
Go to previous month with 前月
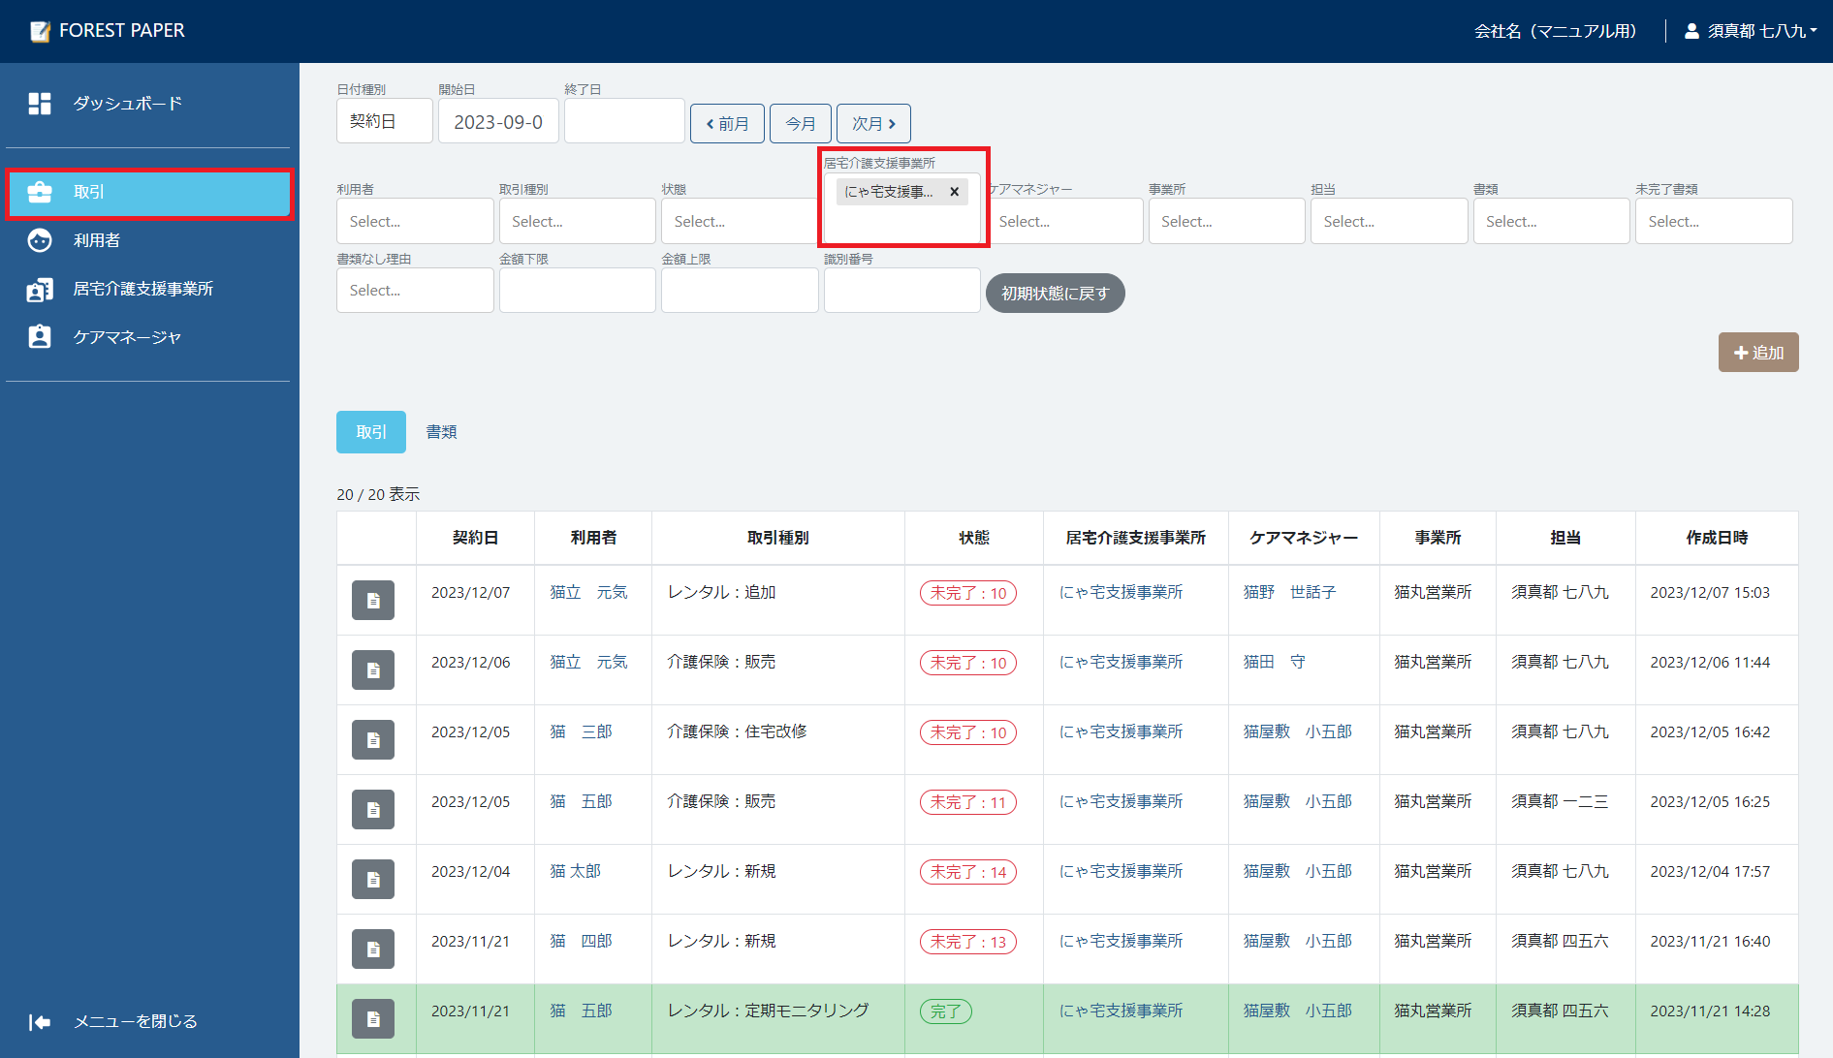[727, 124]
